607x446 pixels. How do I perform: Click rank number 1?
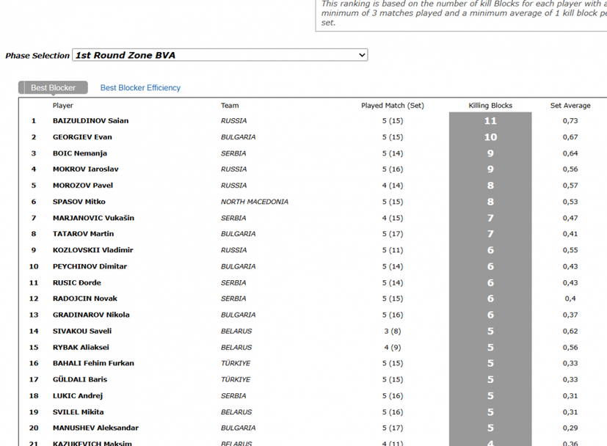point(34,121)
